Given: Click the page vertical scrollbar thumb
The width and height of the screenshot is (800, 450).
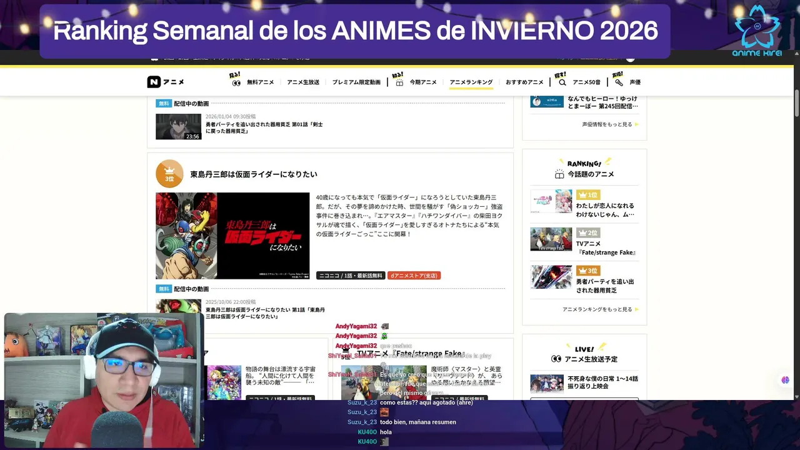Looking at the screenshot, I should pos(797,103).
